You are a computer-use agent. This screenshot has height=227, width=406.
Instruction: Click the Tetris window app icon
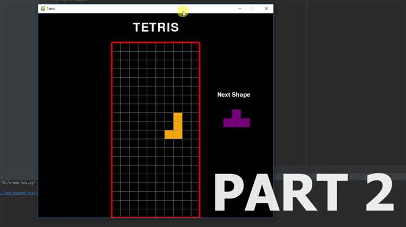tap(43, 9)
